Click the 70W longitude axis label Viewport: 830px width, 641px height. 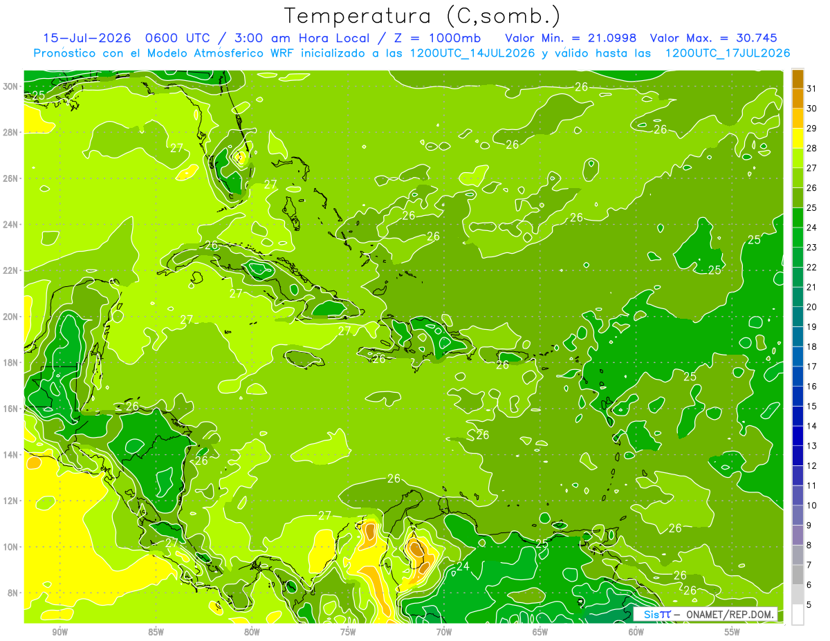pos(444,631)
